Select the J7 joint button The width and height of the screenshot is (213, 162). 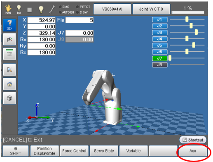(x=160, y=58)
